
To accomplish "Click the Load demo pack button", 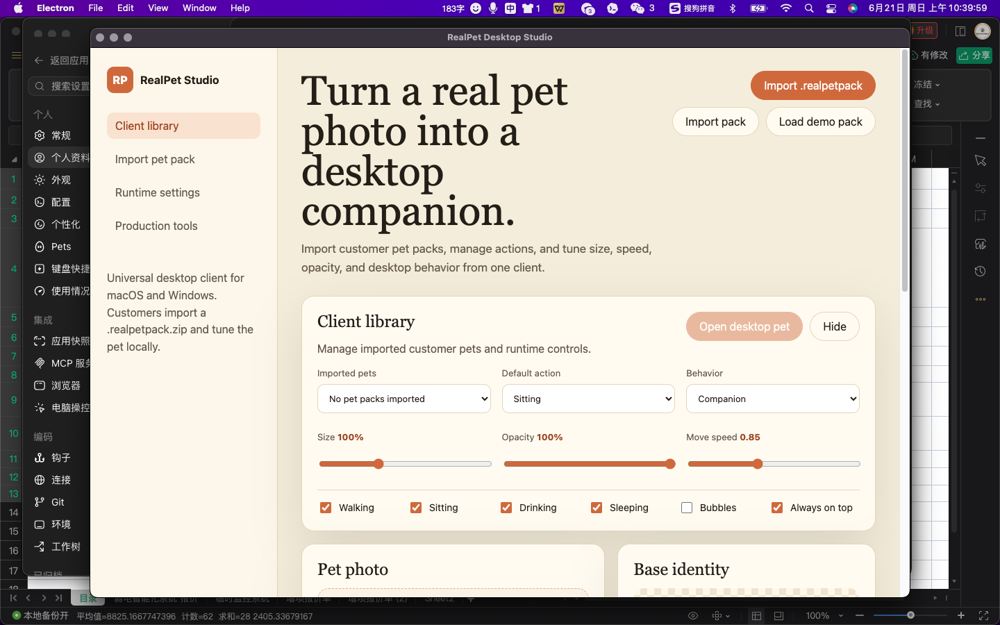I will (821, 122).
